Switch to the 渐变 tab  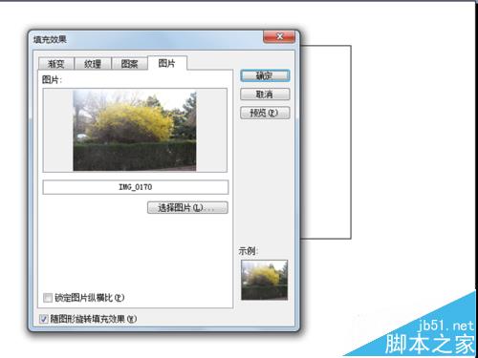tap(56, 64)
